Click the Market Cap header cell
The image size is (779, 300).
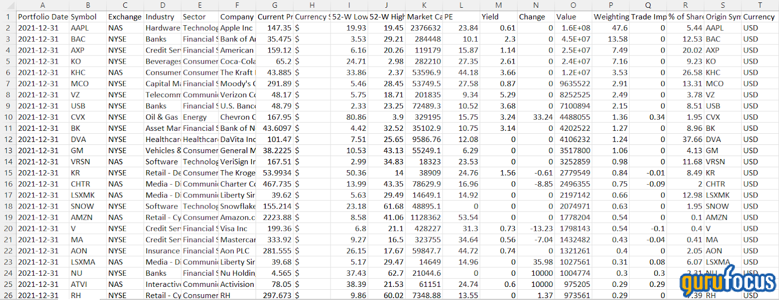pos(424,17)
